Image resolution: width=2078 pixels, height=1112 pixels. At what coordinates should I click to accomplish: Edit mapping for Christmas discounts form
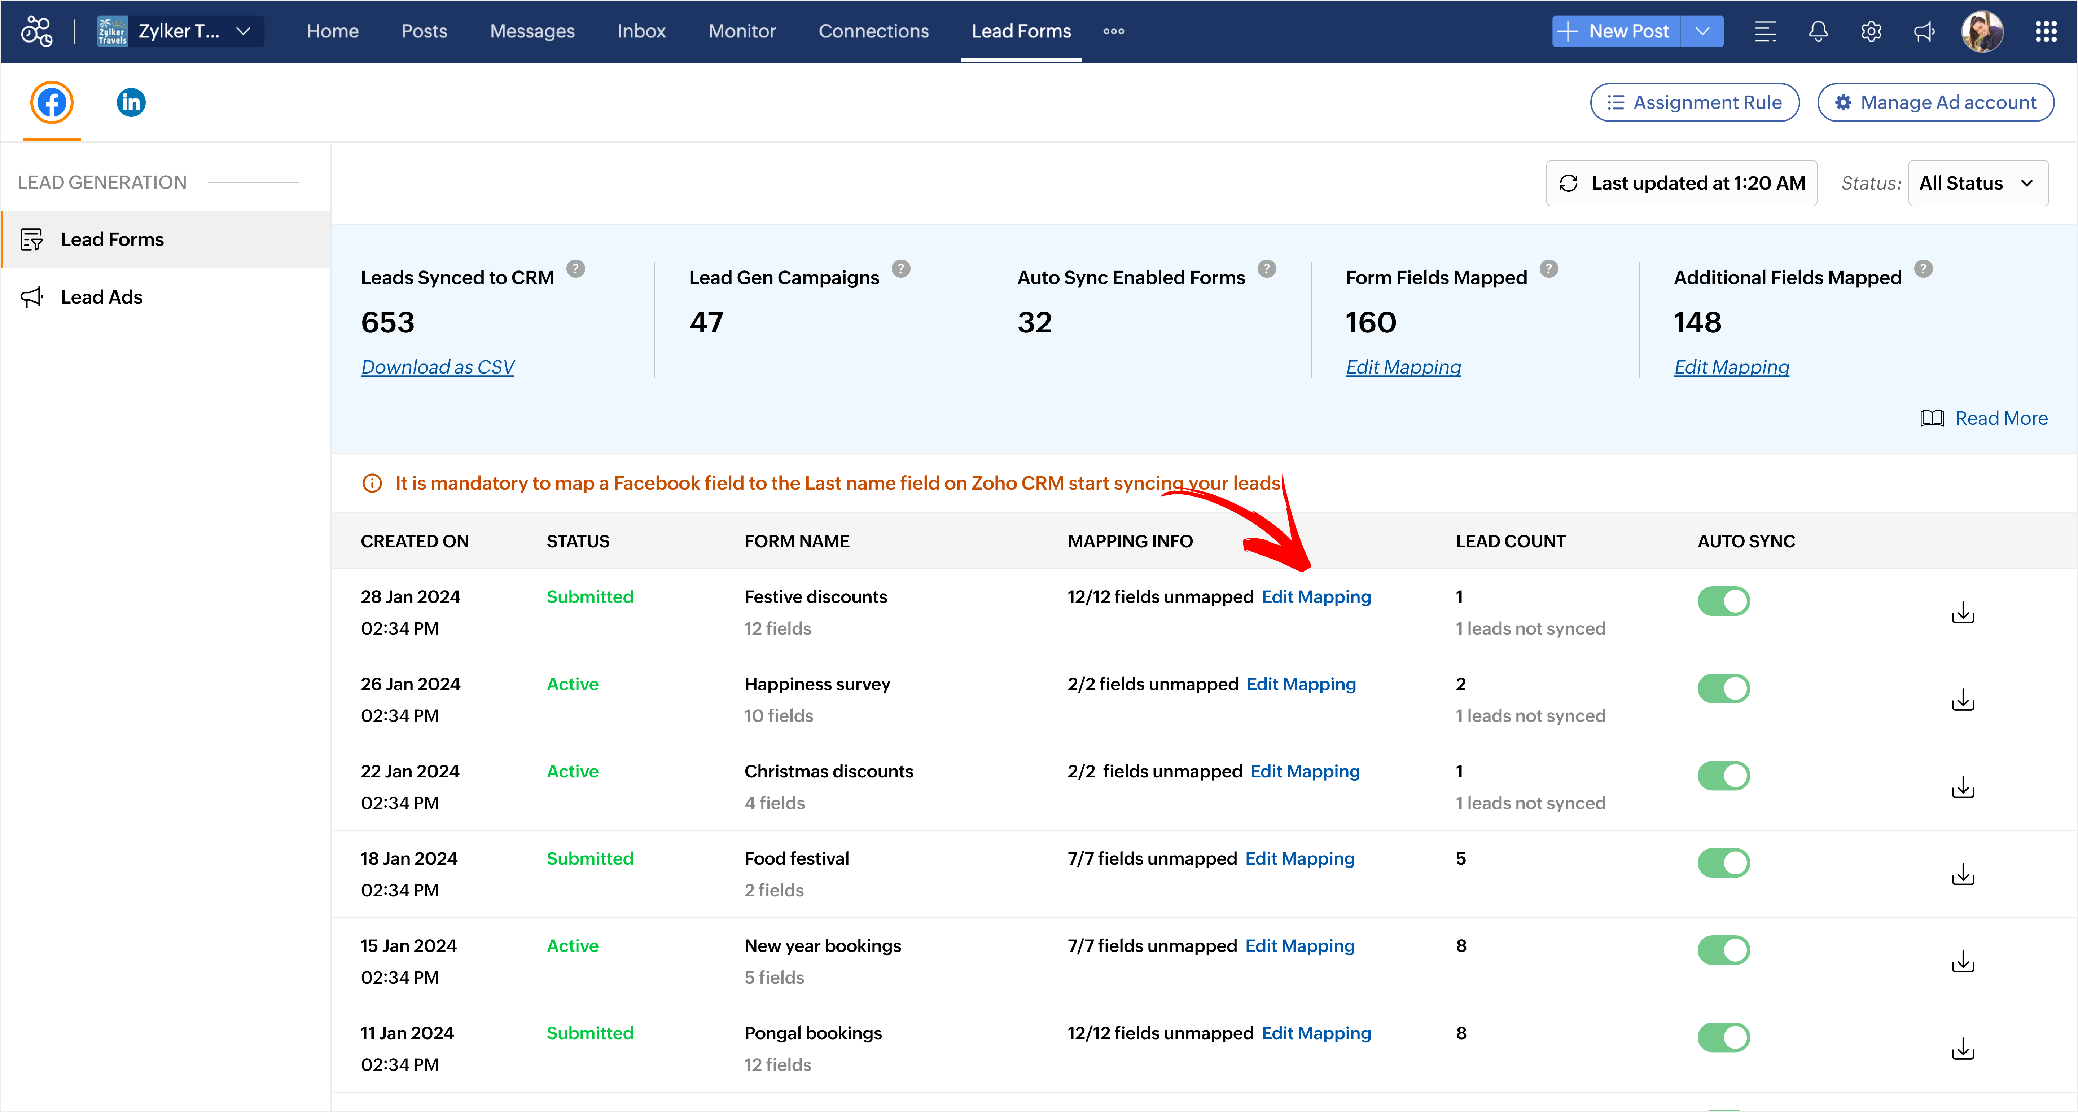1305,771
